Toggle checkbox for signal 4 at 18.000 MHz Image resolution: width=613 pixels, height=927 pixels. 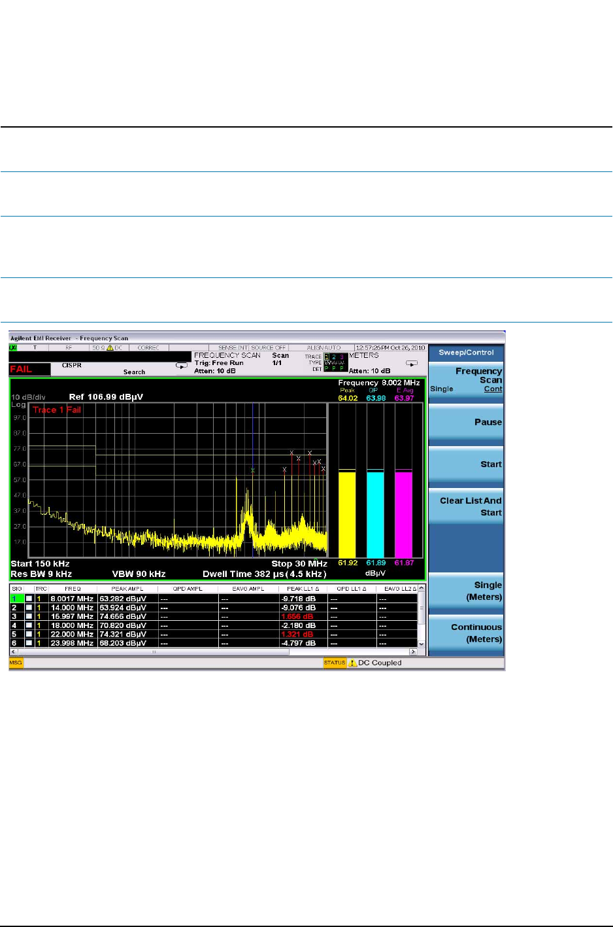29,625
